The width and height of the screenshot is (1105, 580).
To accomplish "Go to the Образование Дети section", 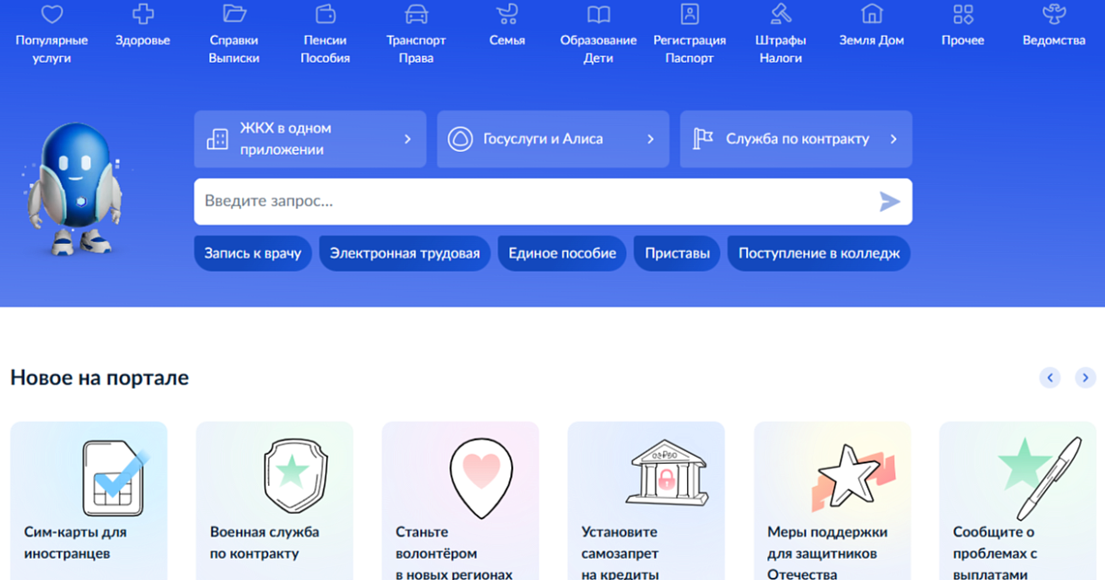I will click(x=598, y=49).
